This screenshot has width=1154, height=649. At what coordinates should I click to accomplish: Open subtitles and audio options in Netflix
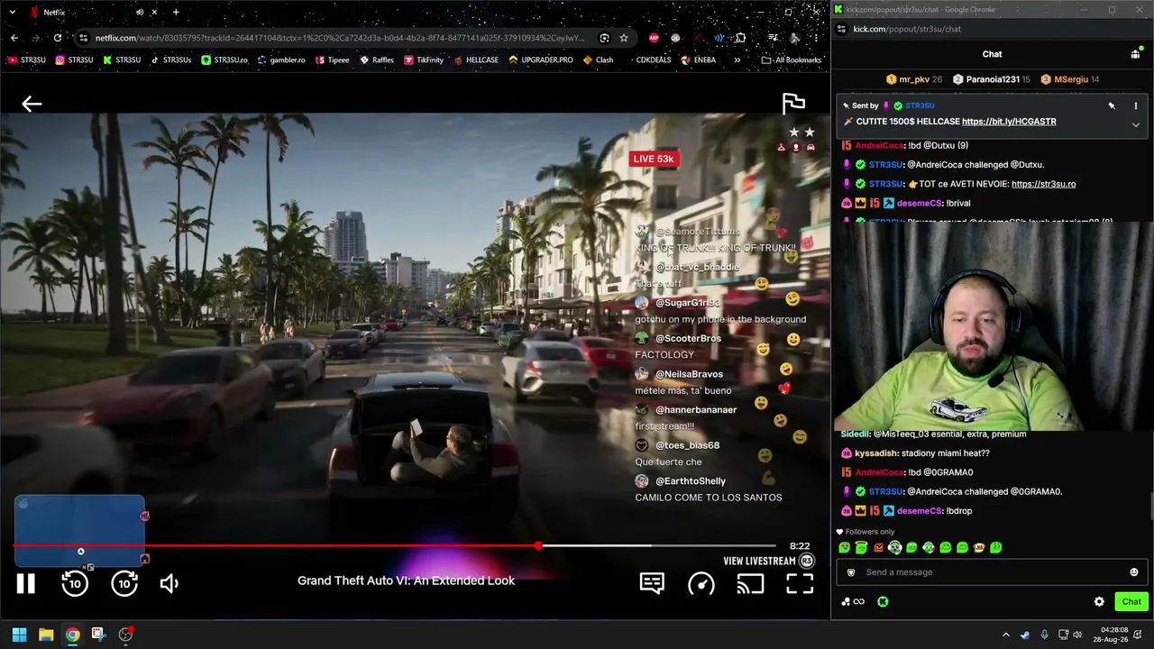point(652,584)
